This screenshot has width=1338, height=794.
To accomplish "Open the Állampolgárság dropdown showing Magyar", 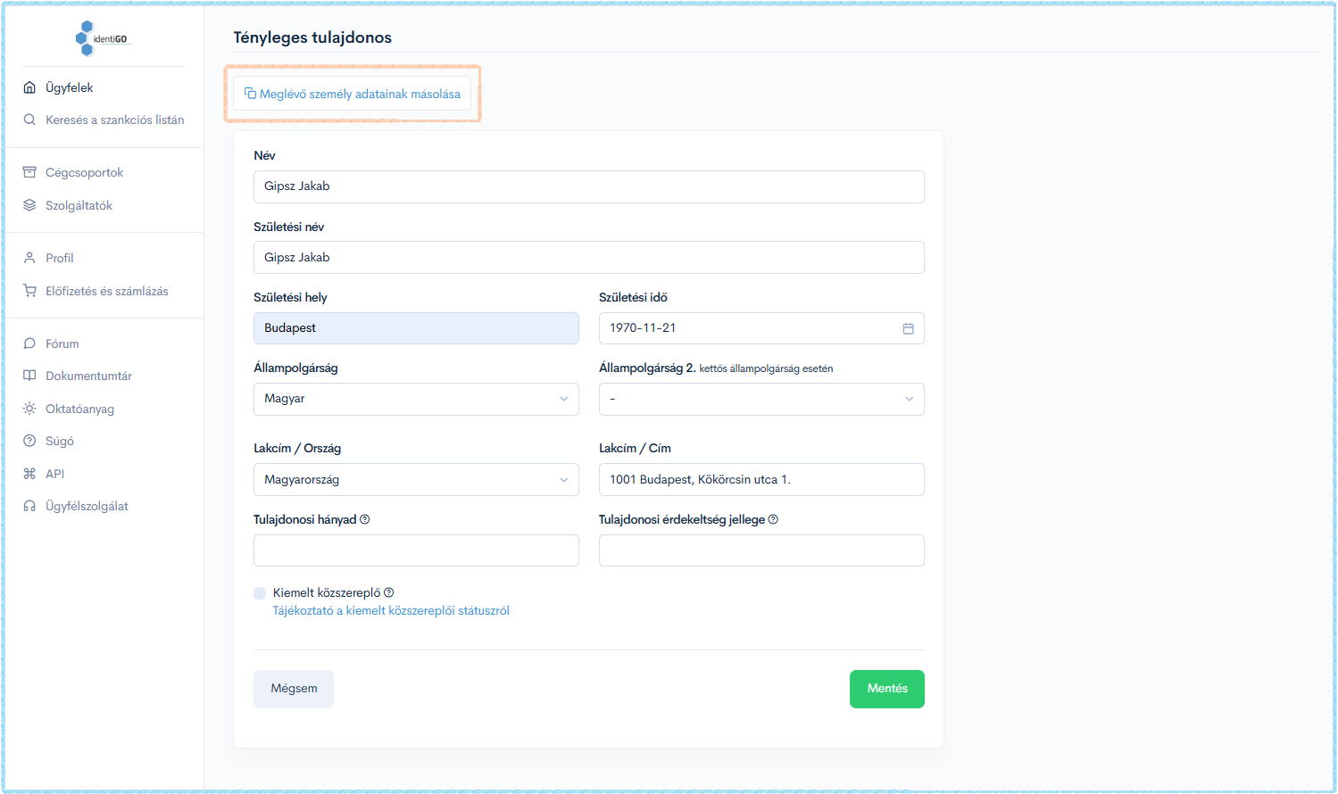I will click(416, 399).
